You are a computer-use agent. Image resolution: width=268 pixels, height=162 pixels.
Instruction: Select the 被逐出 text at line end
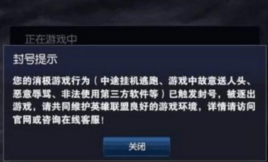pyautogui.click(x=241, y=94)
